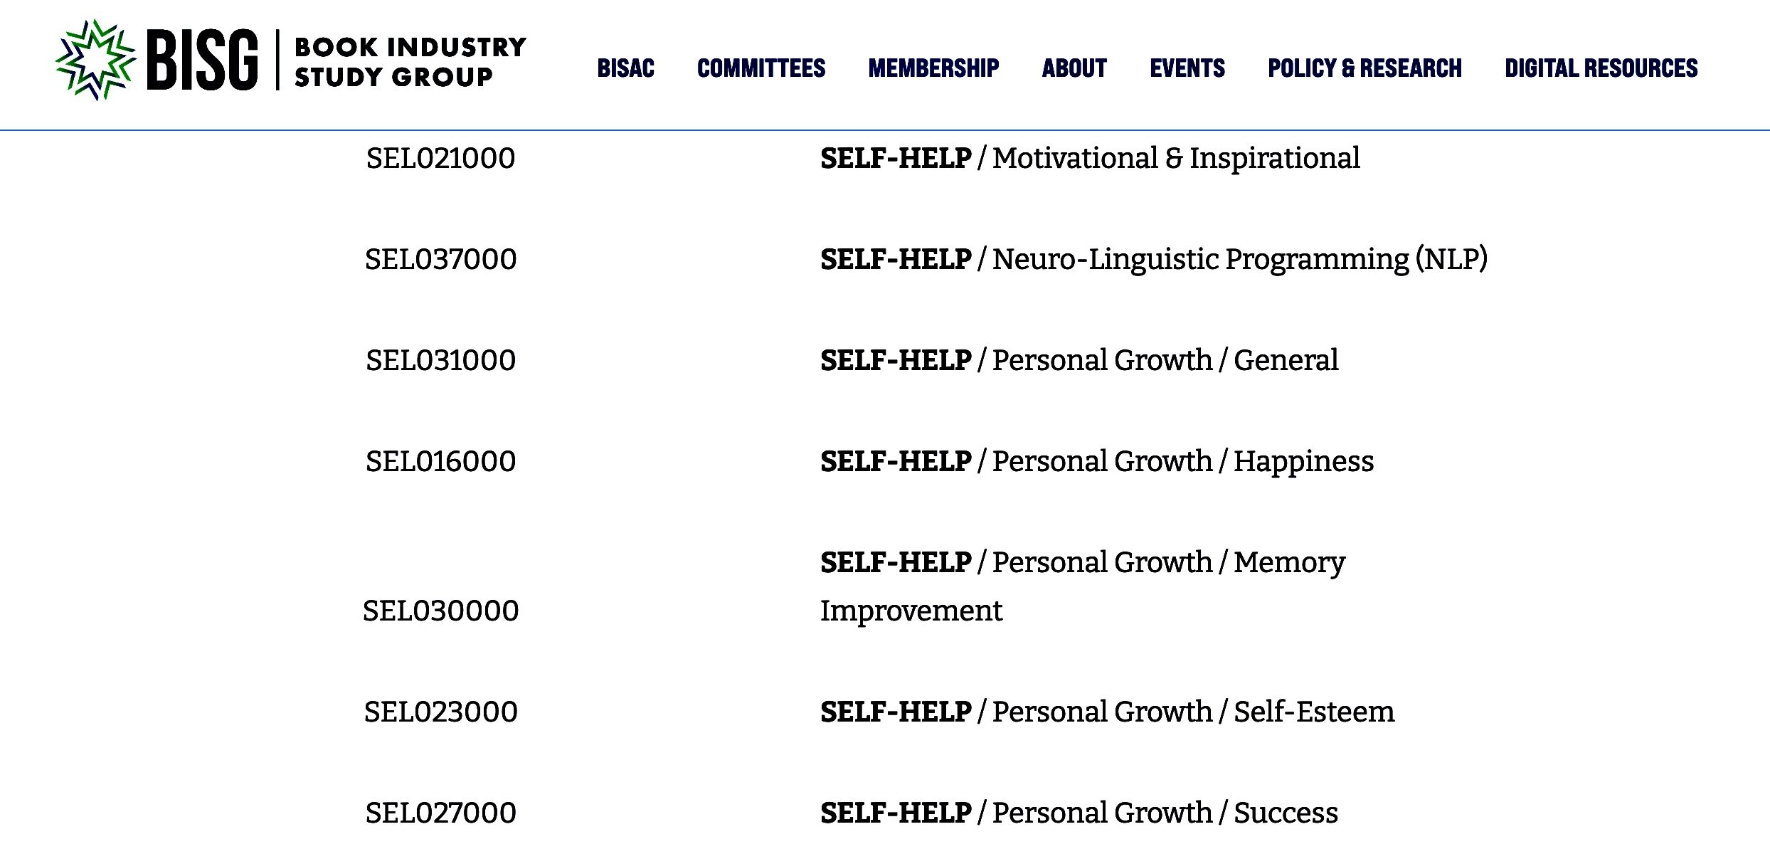This screenshot has width=1770, height=844.
Task: Click code SEL023000
Action: click(x=440, y=712)
